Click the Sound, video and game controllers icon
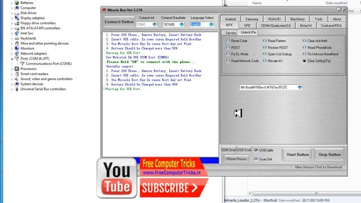The height and width of the screenshot is (203, 361). [17, 79]
